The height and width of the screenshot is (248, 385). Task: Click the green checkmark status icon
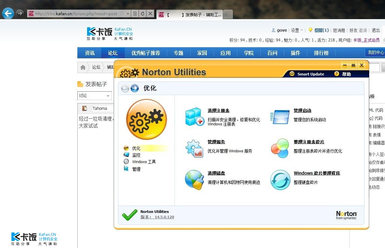tap(130, 215)
